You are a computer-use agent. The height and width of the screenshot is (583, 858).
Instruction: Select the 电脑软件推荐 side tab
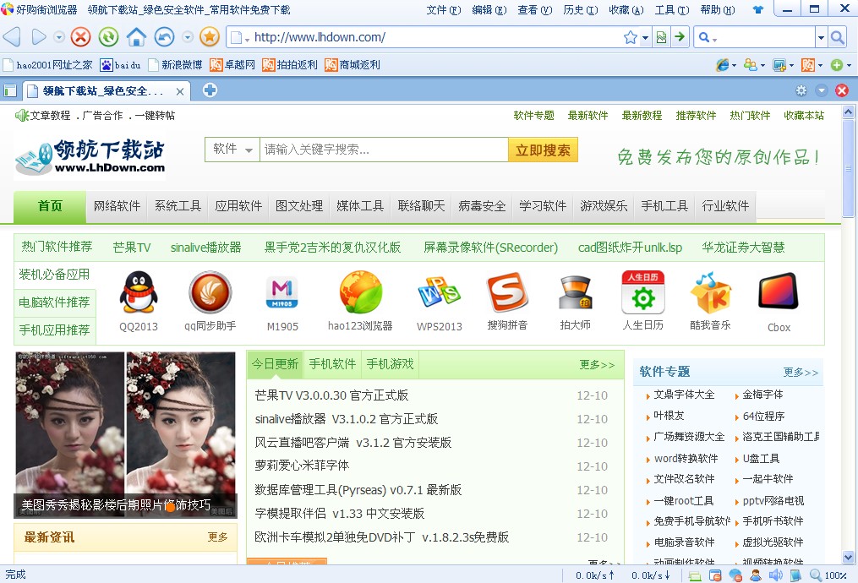54,302
